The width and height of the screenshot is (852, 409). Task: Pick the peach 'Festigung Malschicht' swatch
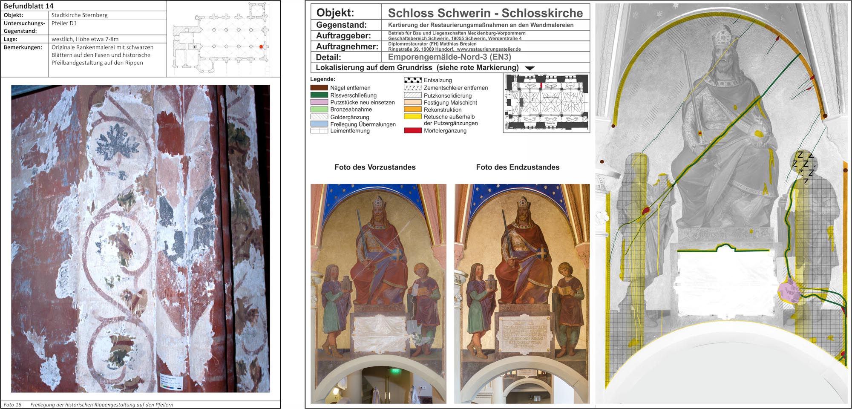pos(413,102)
